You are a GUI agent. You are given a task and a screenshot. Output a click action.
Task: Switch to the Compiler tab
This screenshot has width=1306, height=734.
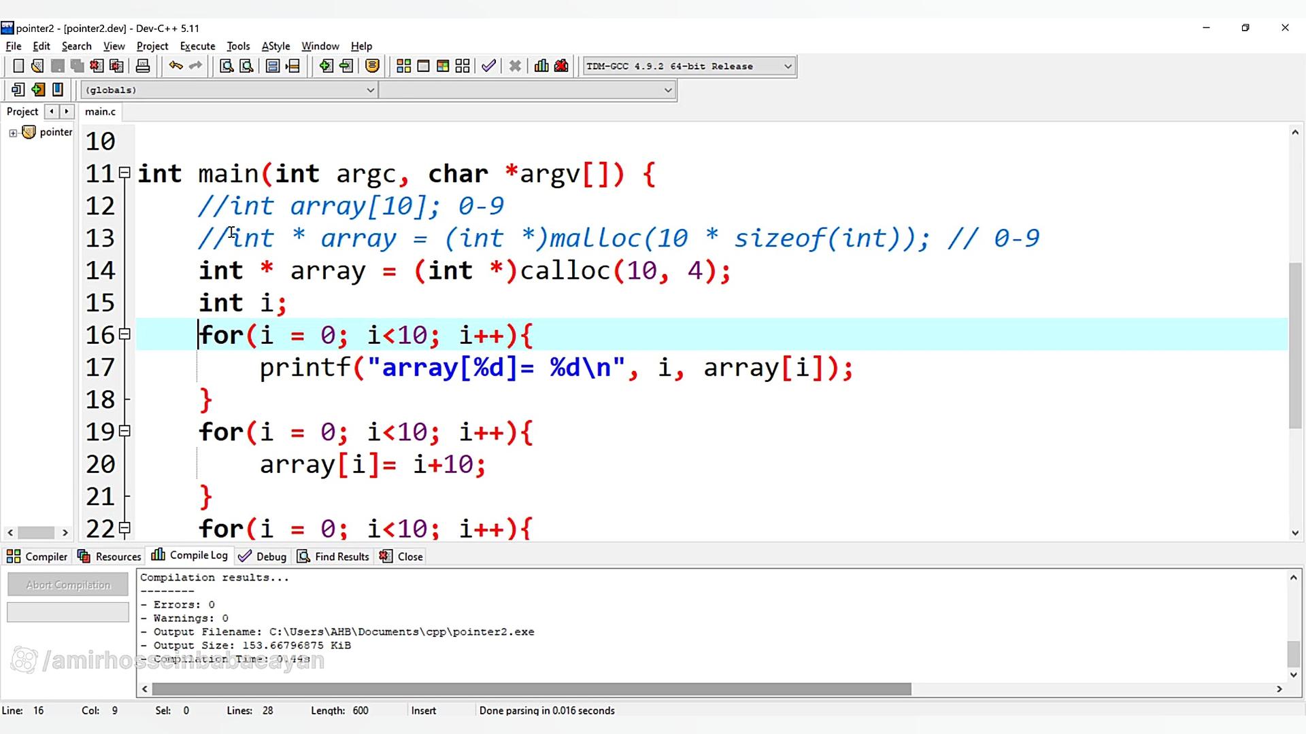click(37, 557)
